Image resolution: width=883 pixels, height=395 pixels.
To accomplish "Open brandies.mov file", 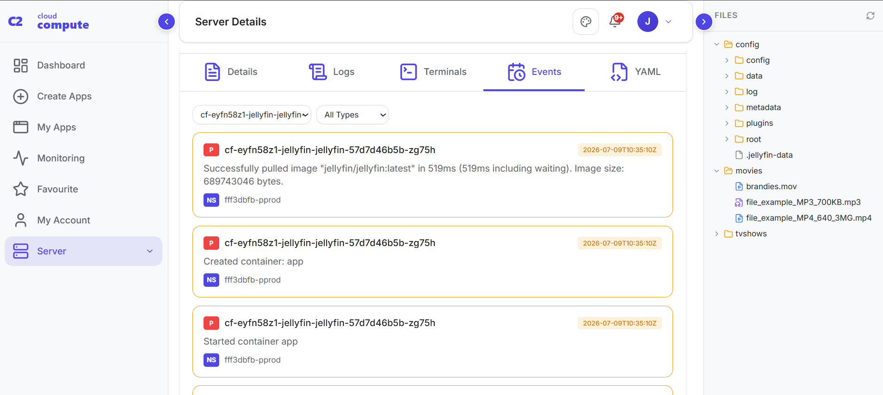I will coord(766,186).
